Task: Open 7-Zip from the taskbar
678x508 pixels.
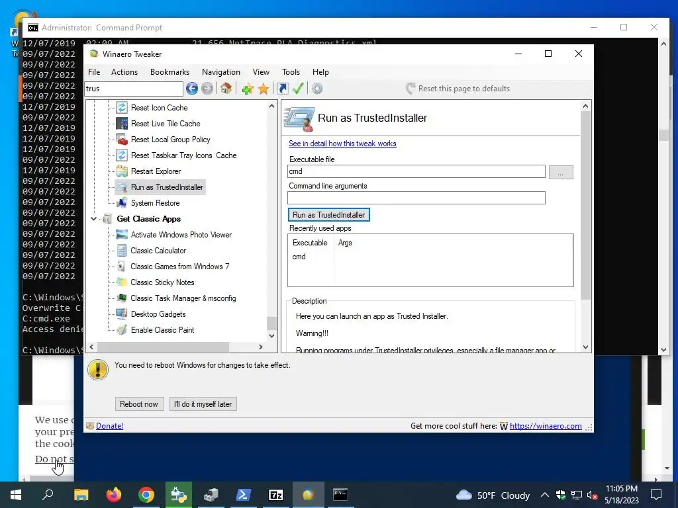Action: point(276,495)
